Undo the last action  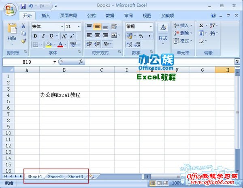pyautogui.click(x=31, y=6)
